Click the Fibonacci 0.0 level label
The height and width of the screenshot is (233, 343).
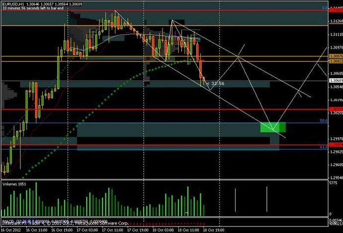pos(325,8)
